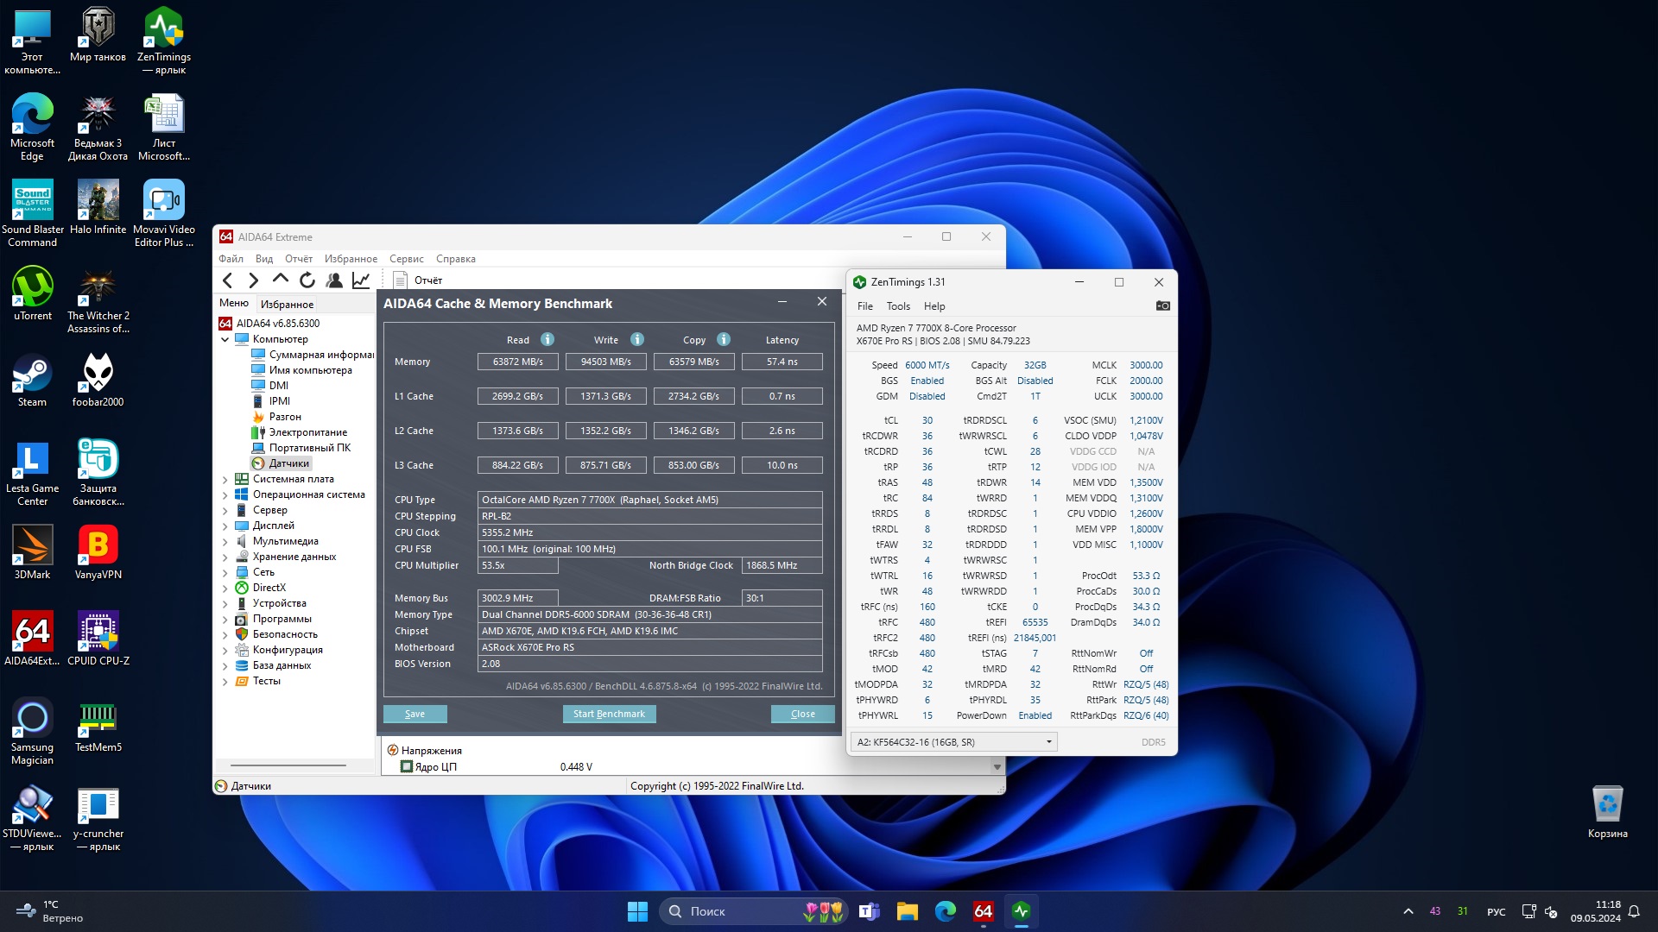Viewport: 1658px width, 932px height.
Task: Click the info icon next to Copy
Action: pos(724,339)
